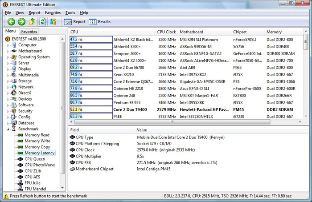Select the Storage tree icon
Screen dimensions: 312x202
pos(14,81)
